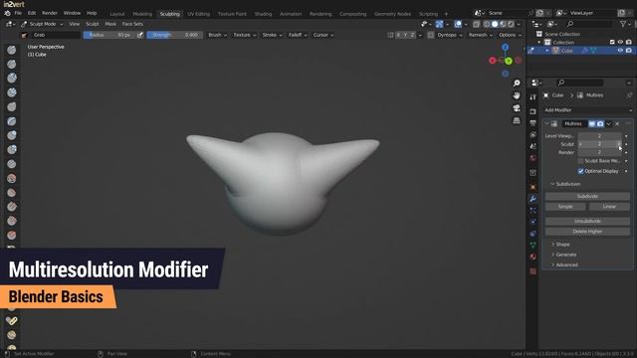
Task: Click the Subdivide button
Action: click(x=587, y=197)
